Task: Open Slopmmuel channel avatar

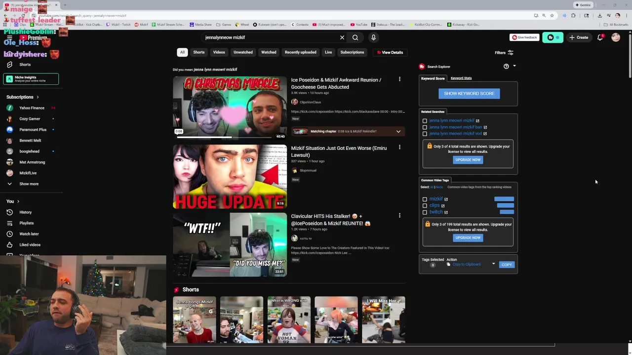Action: click(x=295, y=171)
